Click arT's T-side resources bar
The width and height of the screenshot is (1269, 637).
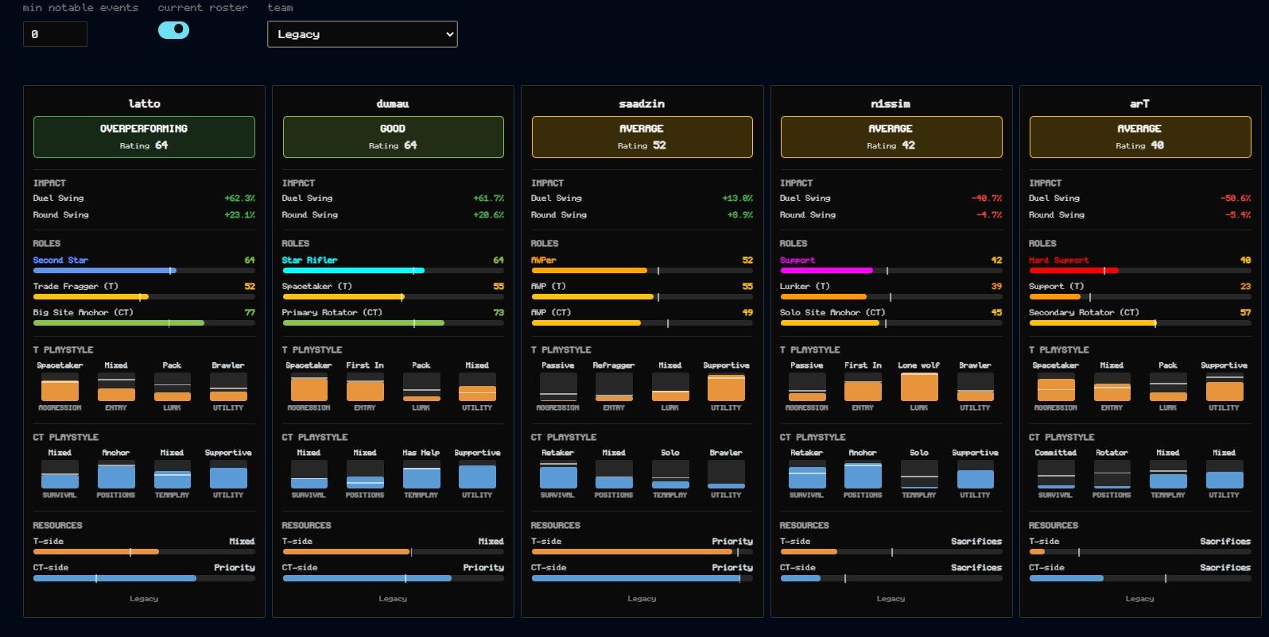coord(1140,551)
